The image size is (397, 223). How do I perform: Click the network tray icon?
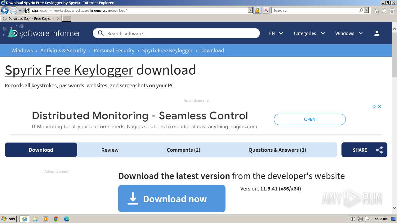[x=360, y=219]
